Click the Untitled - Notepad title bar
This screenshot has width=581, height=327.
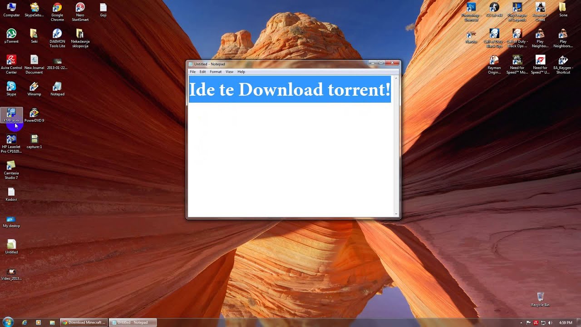(x=277, y=64)
